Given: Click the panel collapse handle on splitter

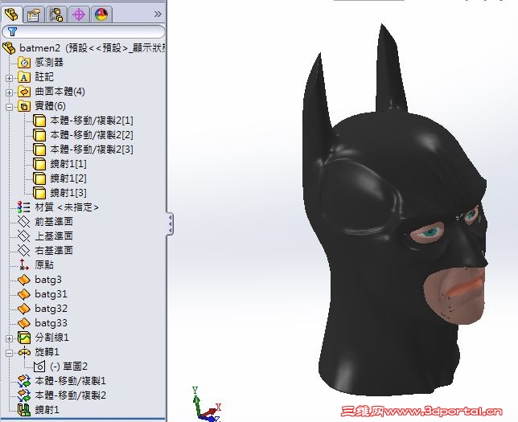Looking at the screenshot, I should pyautogui.click(x=171, y=224).
